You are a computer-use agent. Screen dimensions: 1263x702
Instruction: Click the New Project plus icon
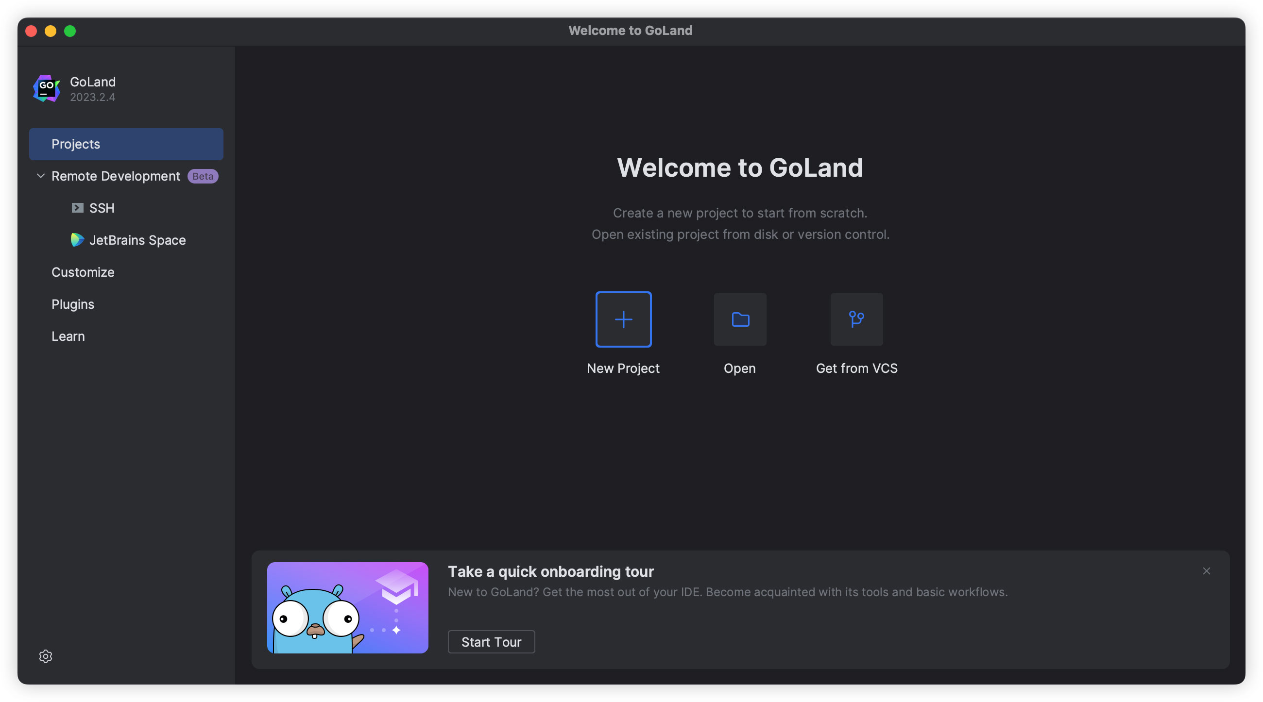click(x=623, y=319)
